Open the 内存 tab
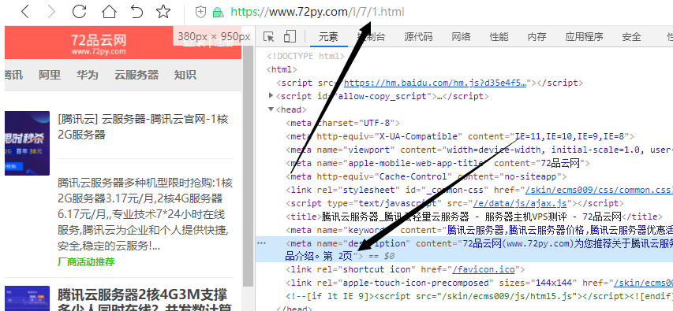Viewport: 673px width, 311px height. click(x=537, y=37)
